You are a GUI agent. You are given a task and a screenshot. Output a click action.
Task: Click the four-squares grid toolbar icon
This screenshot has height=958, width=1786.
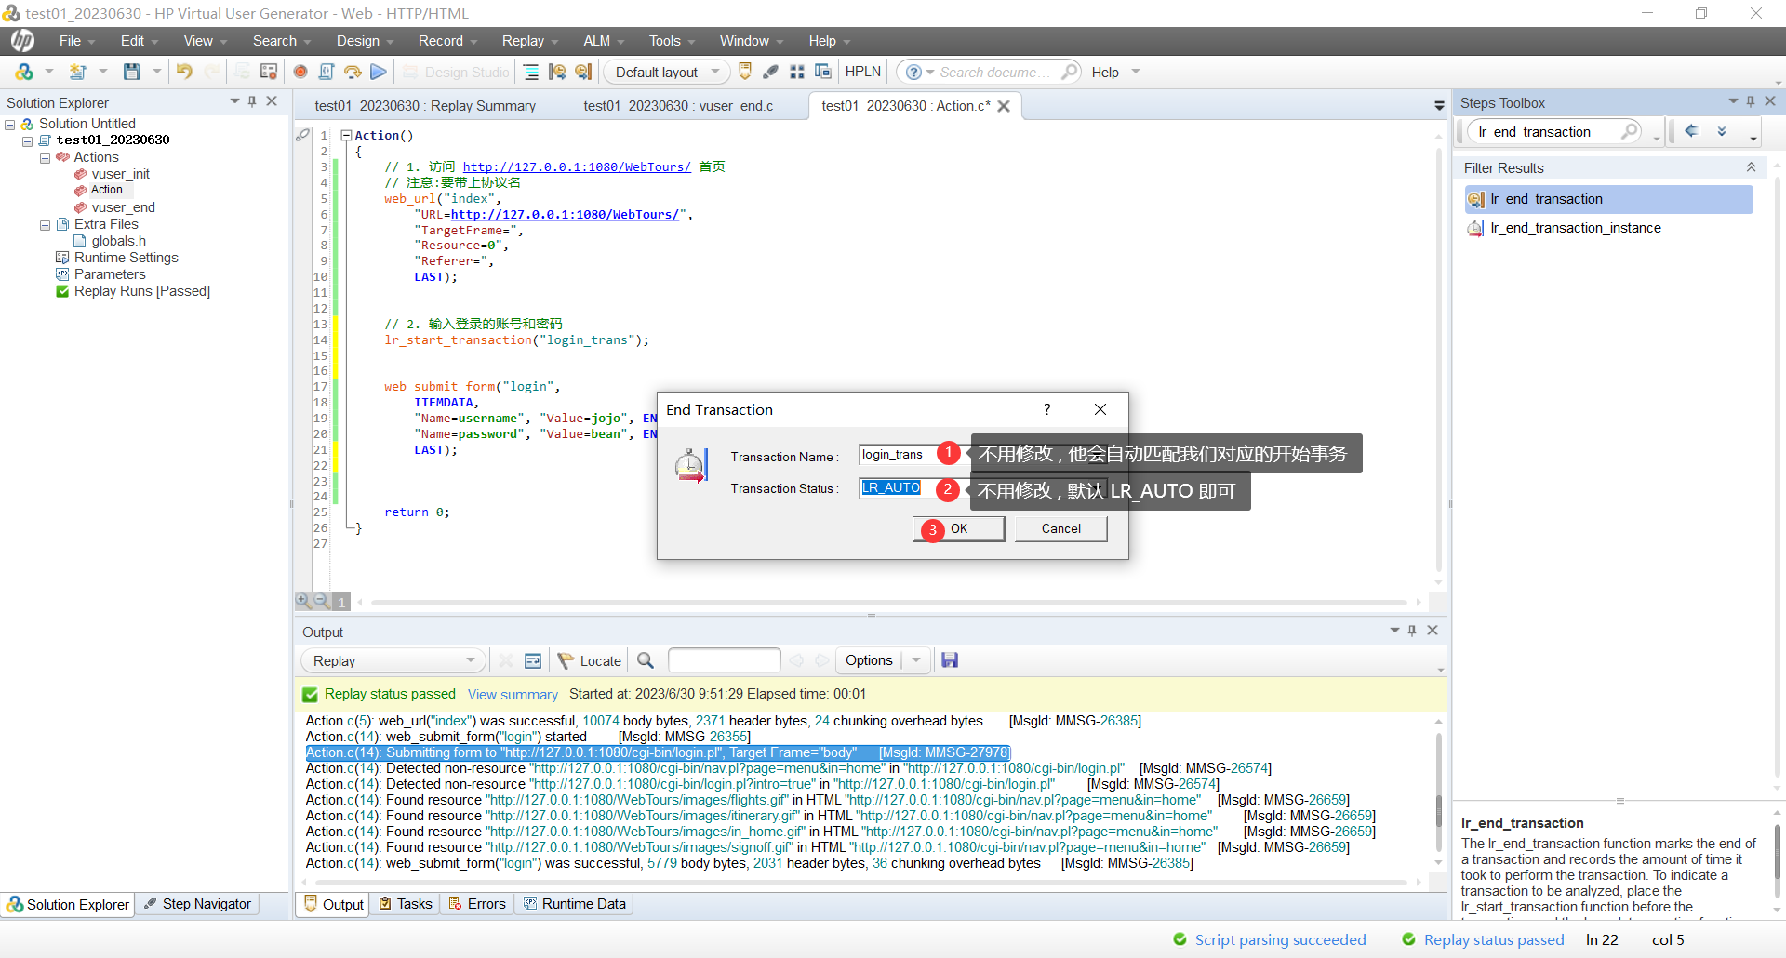(x=797, y=72)
